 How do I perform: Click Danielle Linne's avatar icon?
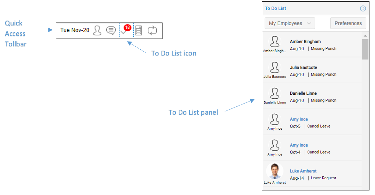(x=275, y=93)
